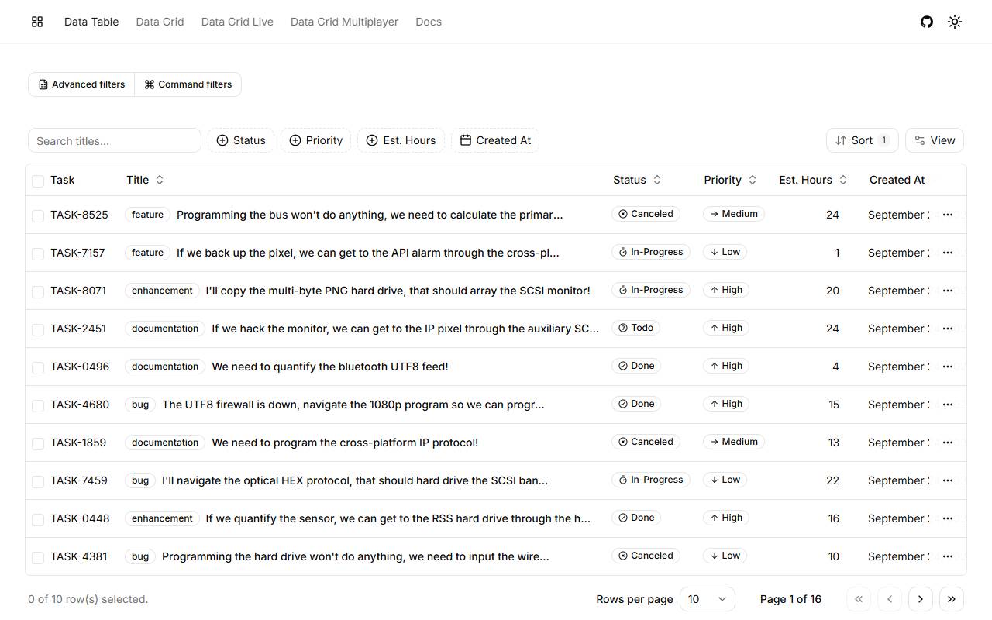Click the Advanced filters button
Image resolution: width=992 pixels, height=620 pixels.
click(81, 84)
